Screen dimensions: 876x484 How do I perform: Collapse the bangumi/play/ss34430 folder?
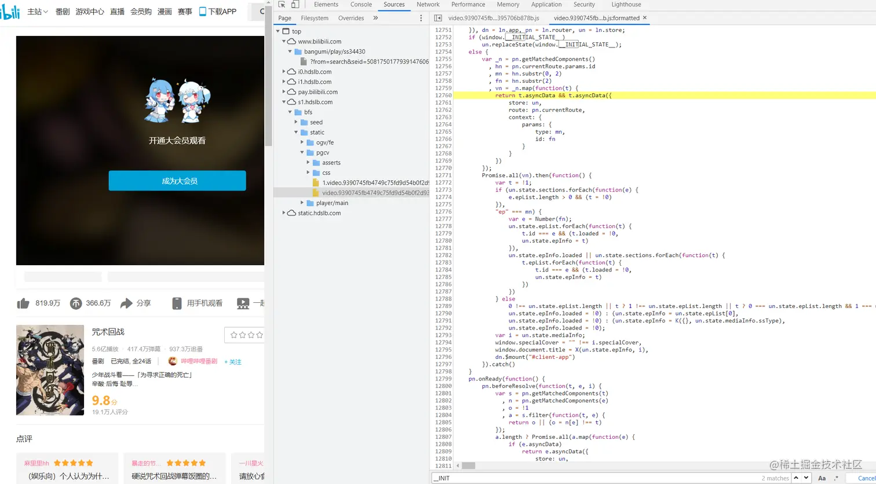[x=290, y=52]
